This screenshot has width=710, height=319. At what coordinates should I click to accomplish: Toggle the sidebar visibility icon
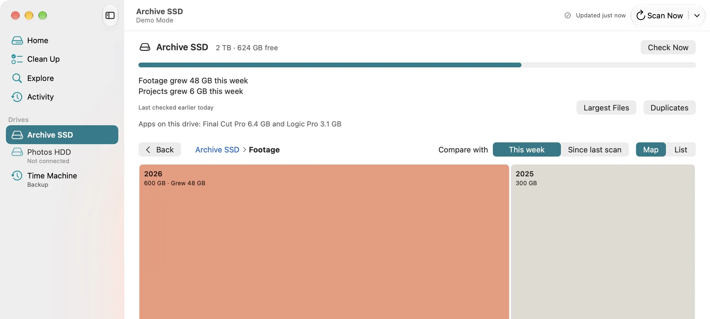tap(110, 15)
